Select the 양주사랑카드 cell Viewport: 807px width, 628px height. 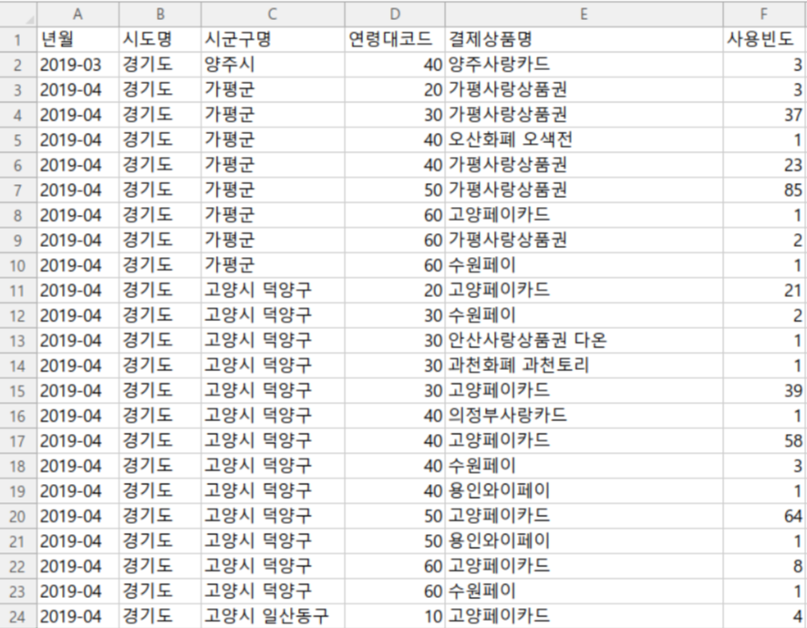point(584,65)
